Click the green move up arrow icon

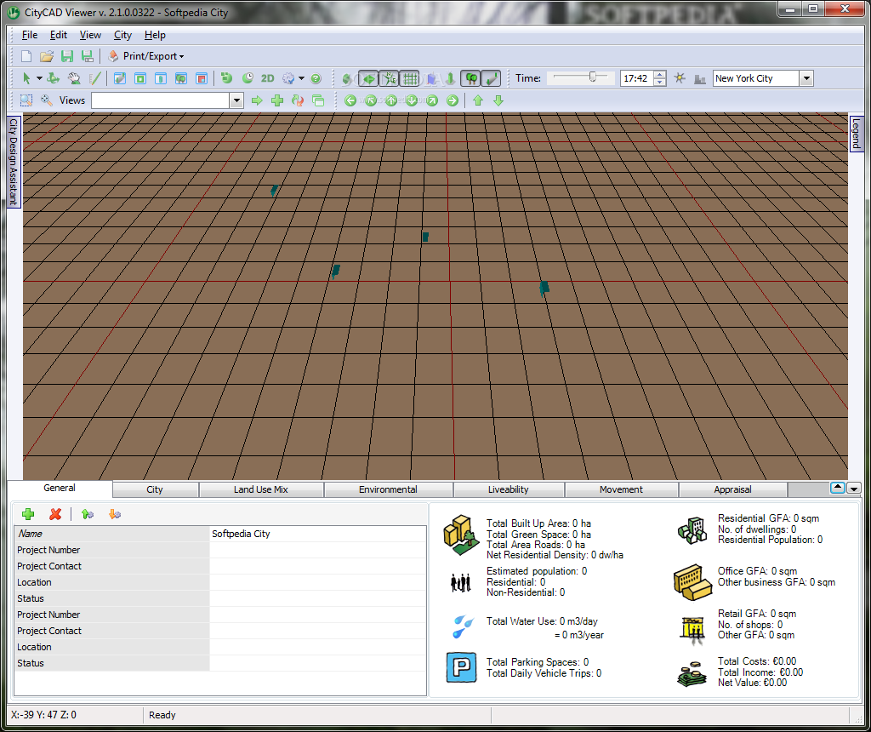pos(478,100)
